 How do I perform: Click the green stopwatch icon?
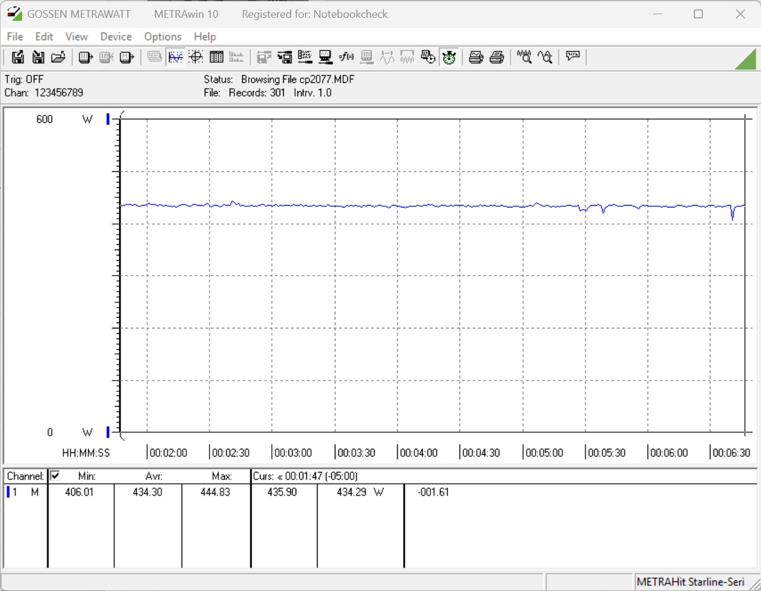(449, 57)
